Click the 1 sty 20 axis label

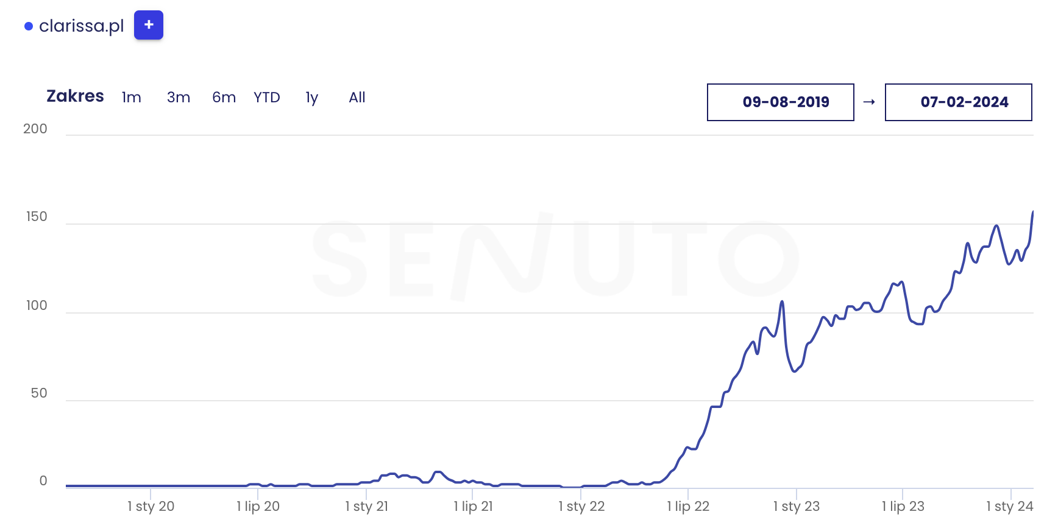pos(151,506)
